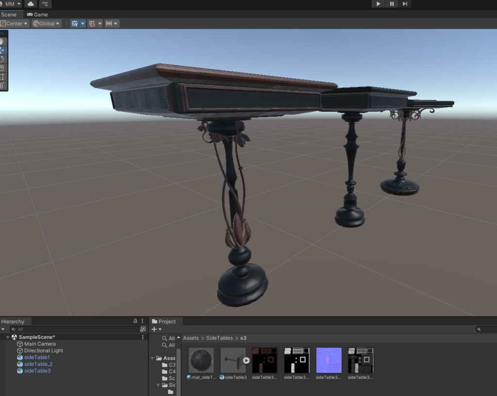
Task: Toggle grid snapping on Y axis
Action: tap(75, 23)
